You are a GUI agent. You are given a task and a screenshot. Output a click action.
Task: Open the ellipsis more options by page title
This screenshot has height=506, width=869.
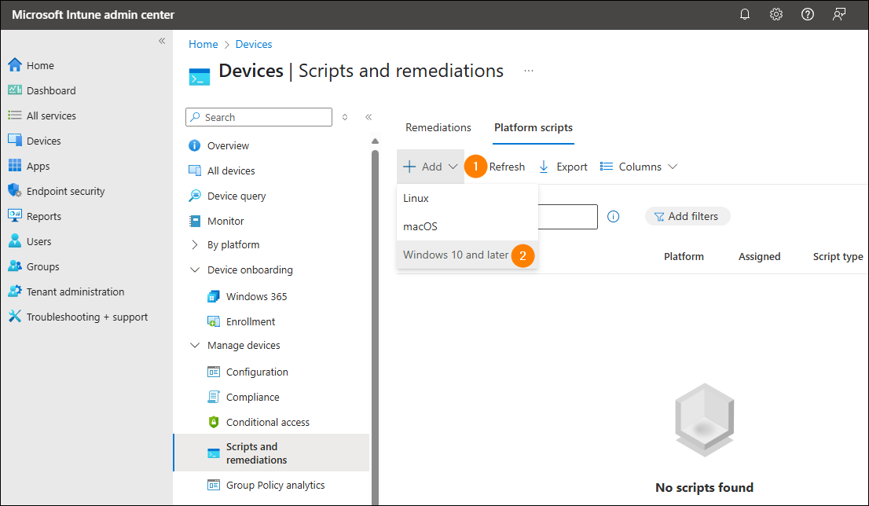(529, 71)
